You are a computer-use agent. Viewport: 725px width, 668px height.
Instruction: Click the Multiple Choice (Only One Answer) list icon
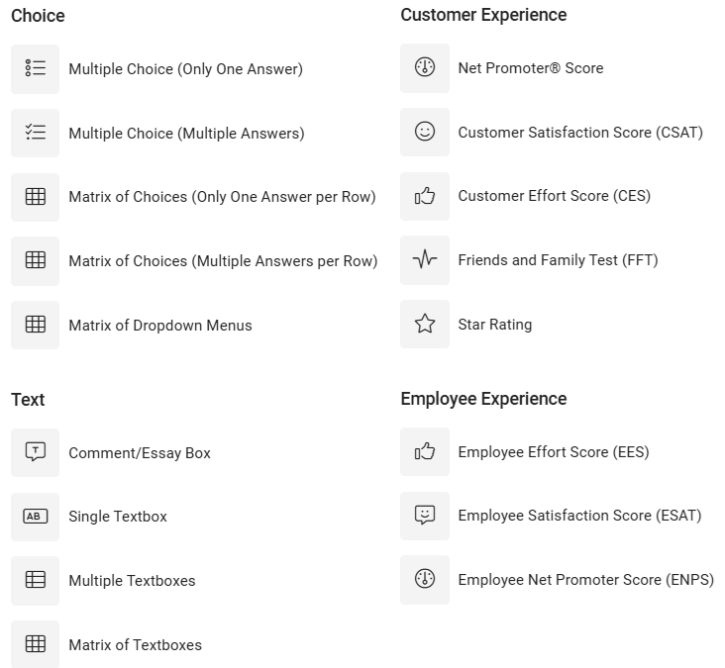tap(35, 69)
